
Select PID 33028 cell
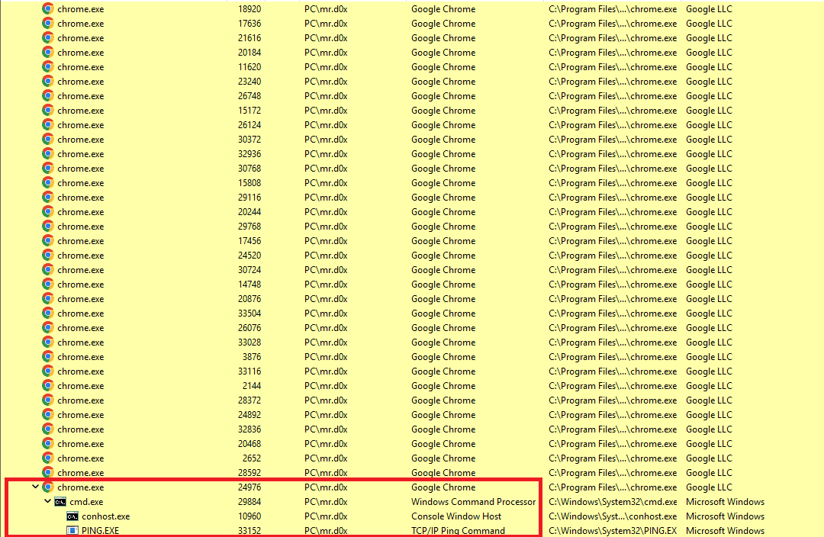(249, 342)
